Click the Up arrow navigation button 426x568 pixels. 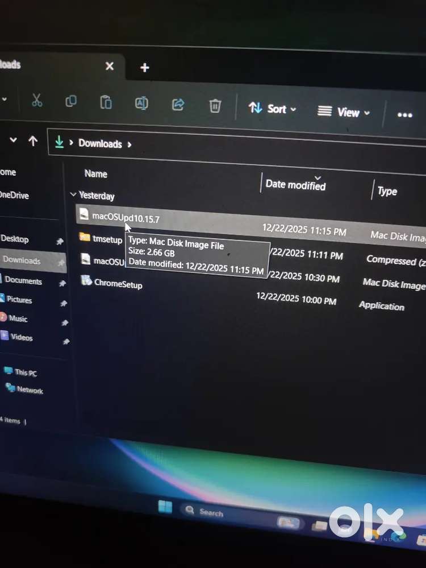tap(33, 141)
